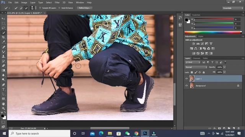Open the File menu
245x137 pixels.
10,3
